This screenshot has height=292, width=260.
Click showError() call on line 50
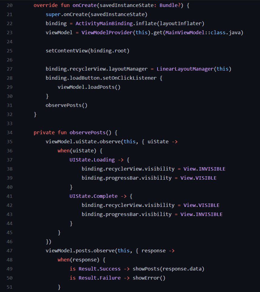click(x=149, y=278)
